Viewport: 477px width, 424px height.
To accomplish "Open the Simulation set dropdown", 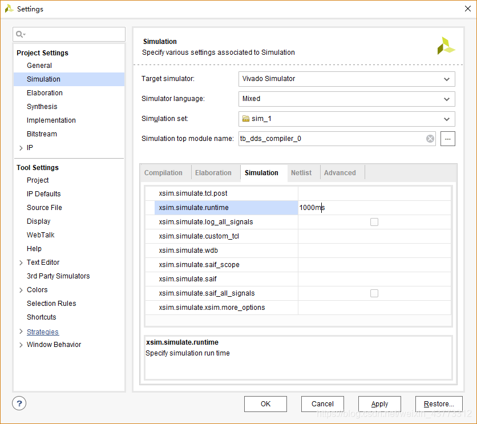I will coord(346,119).
